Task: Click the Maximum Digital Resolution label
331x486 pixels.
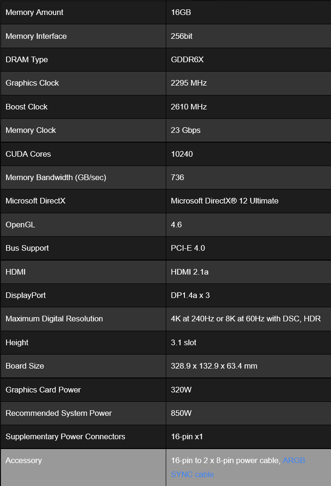Action: [54, 319]
